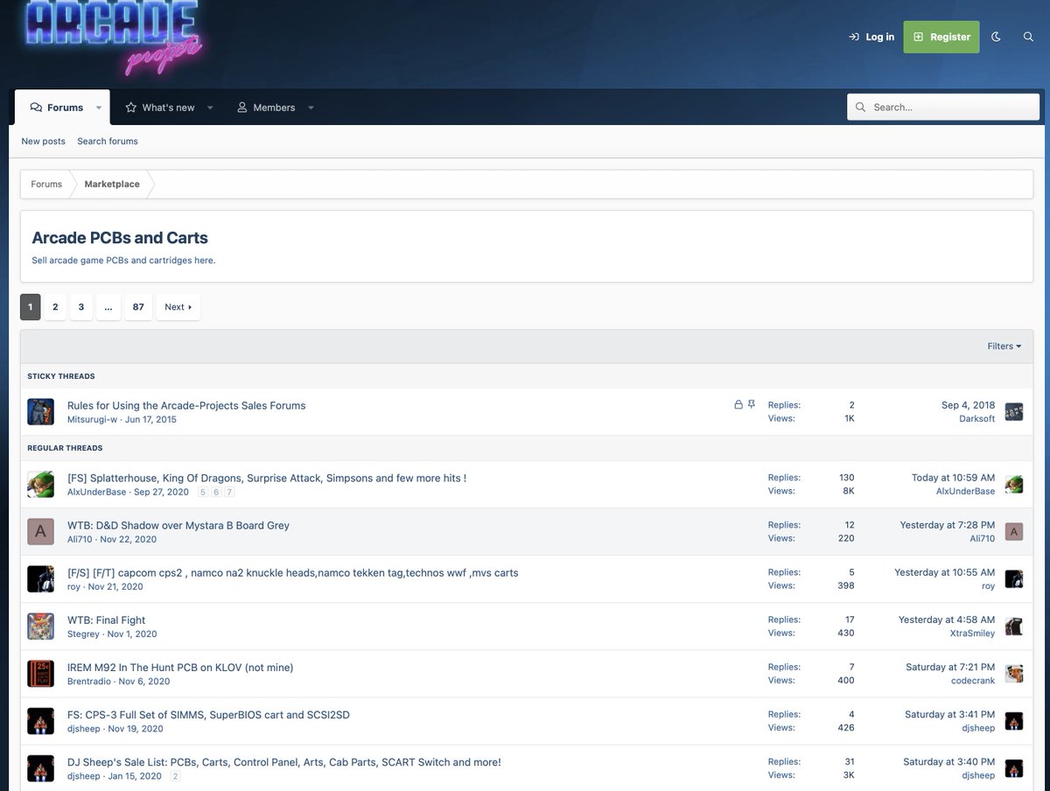
Task: Open the Arcade Projects logo homepage
Action: (x=114, y=37)
